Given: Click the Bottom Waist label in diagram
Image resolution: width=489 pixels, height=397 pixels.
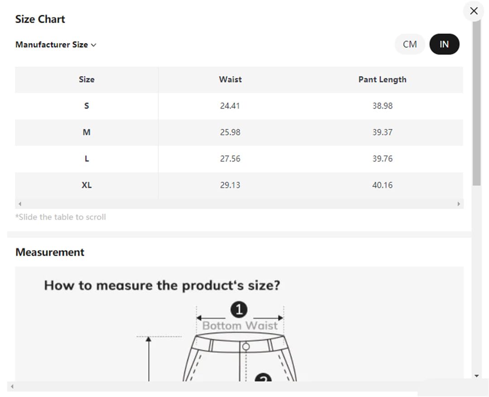Looking at the screenshot, I should 240,325.
